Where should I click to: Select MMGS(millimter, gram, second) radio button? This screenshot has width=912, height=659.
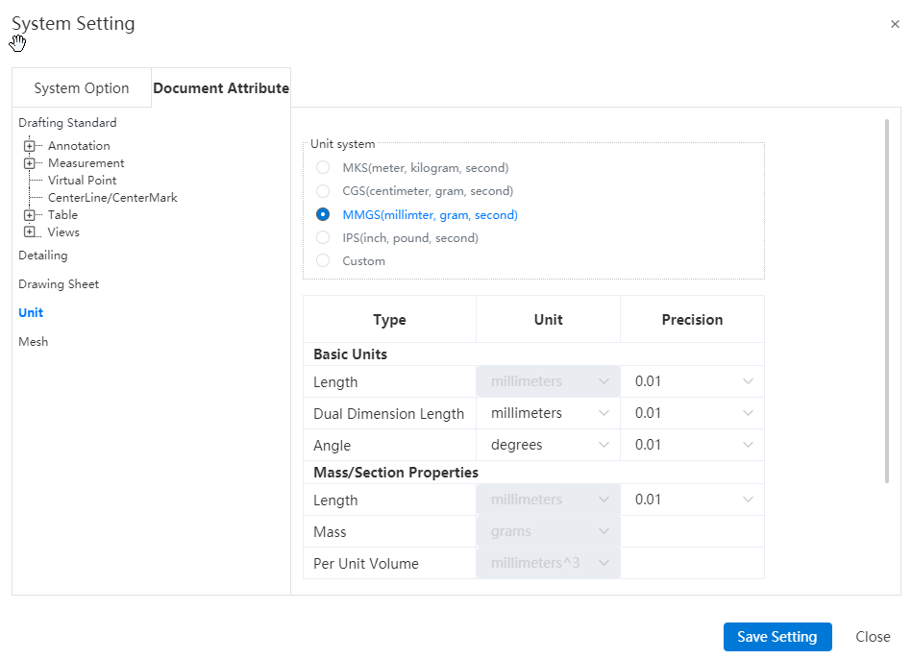click(x=323, y=214)
